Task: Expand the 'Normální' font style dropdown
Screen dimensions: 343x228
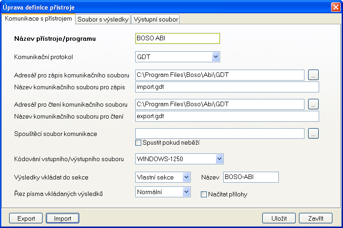Action: click(x=186, y=192)
